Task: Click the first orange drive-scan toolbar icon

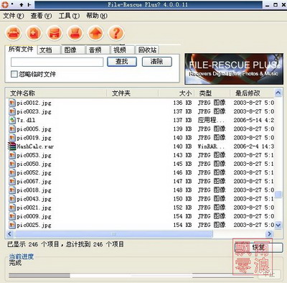Action: click(14, 33)
